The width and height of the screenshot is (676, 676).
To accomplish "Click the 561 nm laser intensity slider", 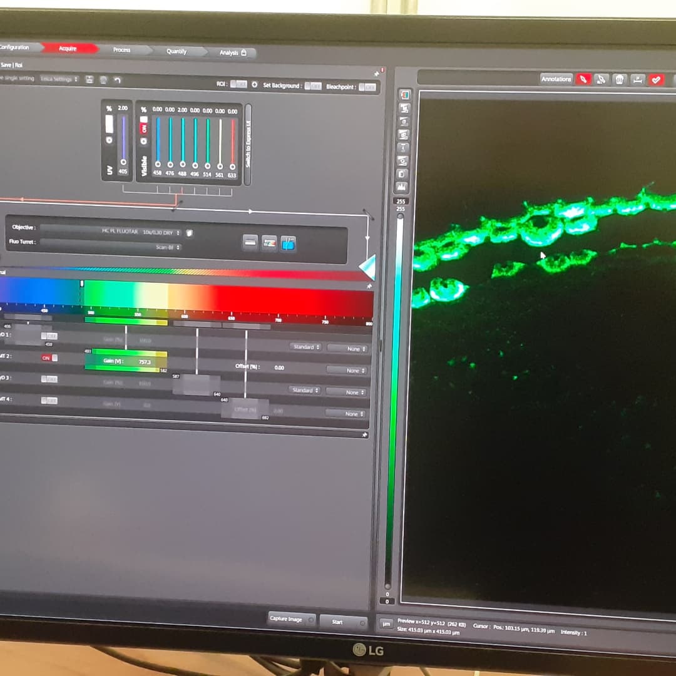I will pyautogui.click(x=220, y=143).
